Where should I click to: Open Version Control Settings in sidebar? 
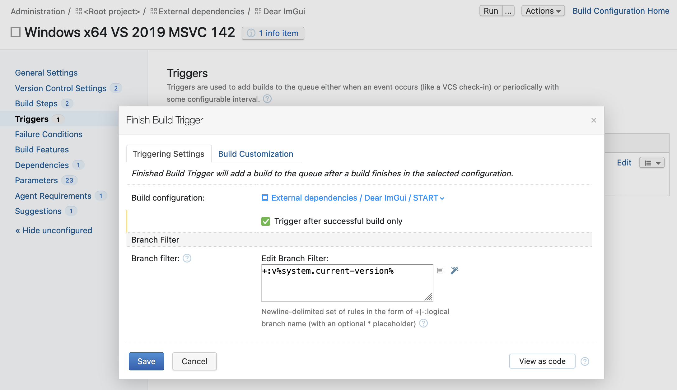tap(61, 88)
